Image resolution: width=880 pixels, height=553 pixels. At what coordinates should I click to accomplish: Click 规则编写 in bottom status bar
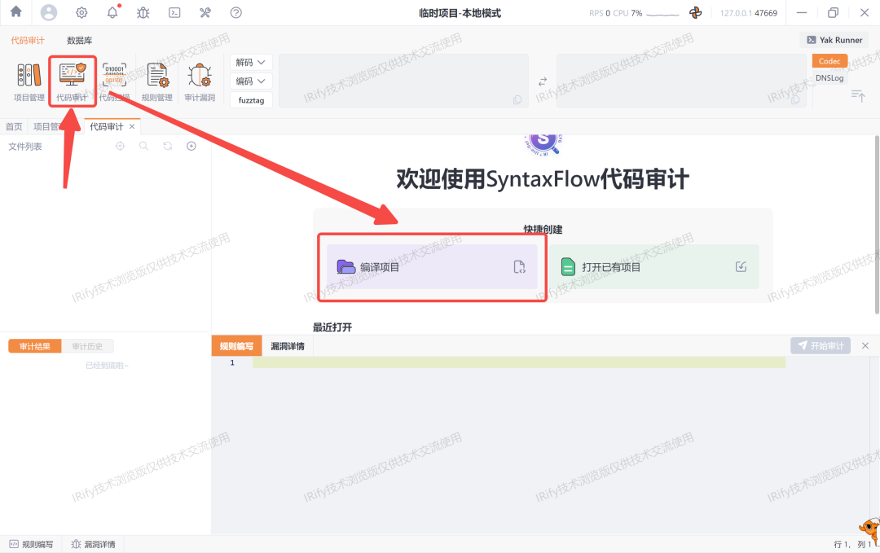click(x=32, y=544)
